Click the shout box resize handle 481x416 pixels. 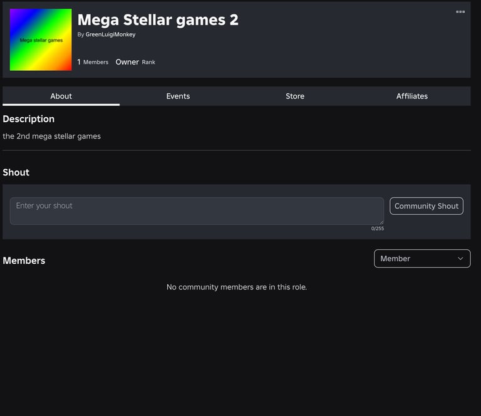[x=381, y=222]
